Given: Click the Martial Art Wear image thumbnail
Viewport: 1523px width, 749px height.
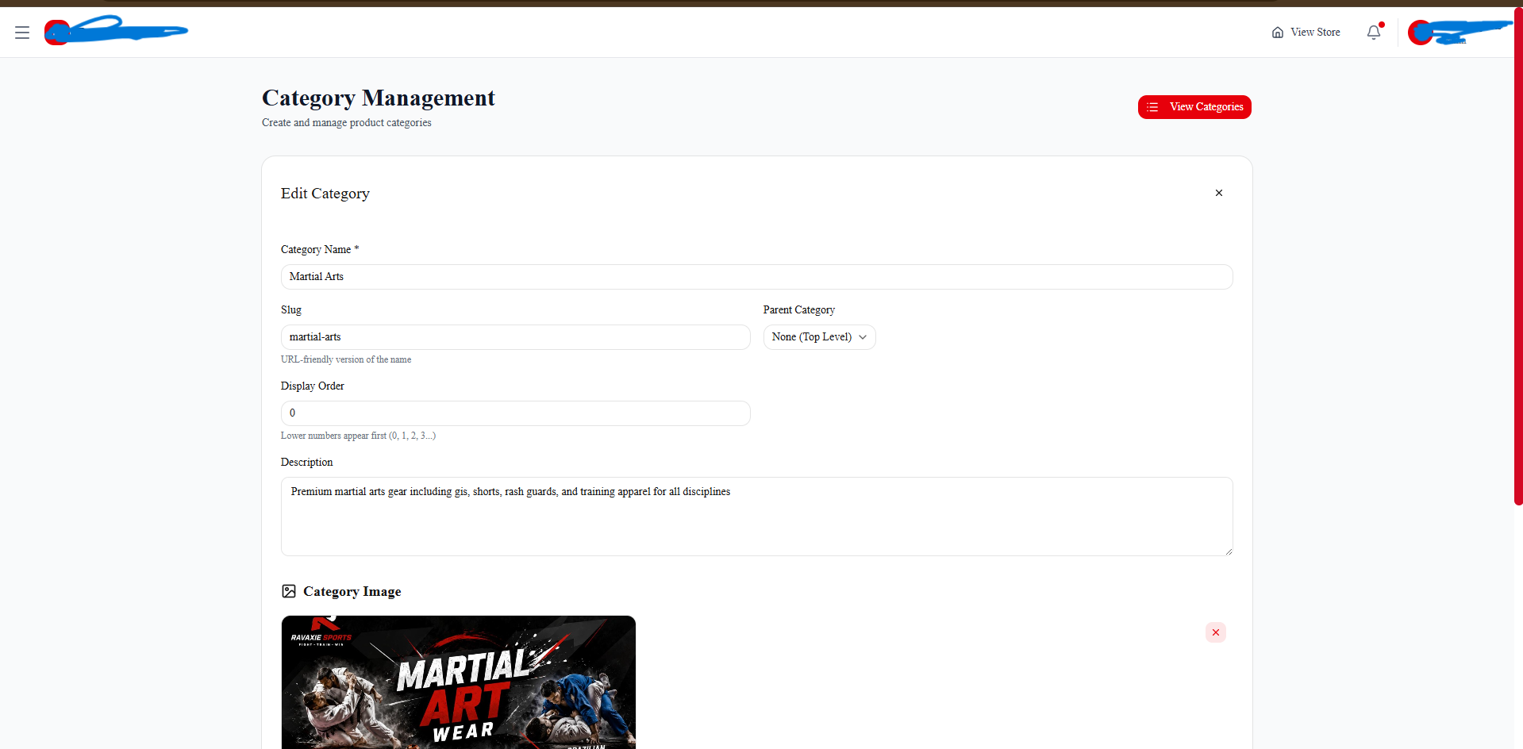Looking at the screenshot, I should tap(459, 682).
